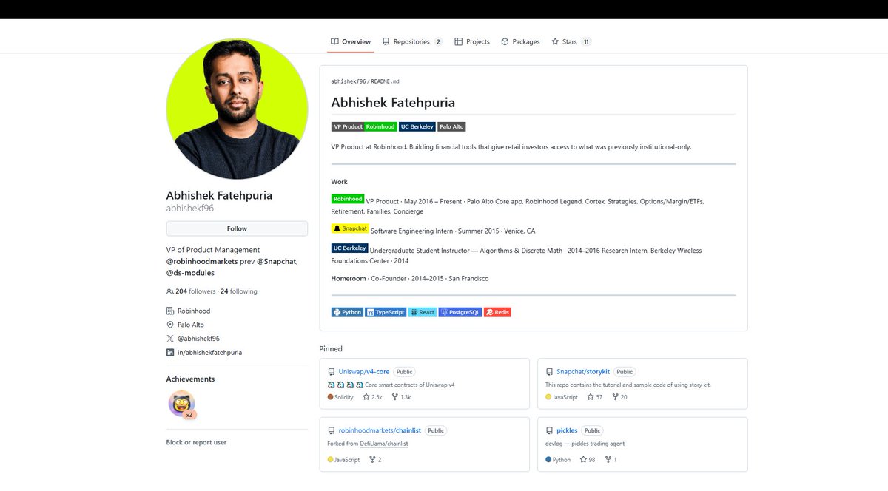This screenshot has width=888, height=491.
Task: Click the storykit JavaScript language dot
Action: (548, 397)
